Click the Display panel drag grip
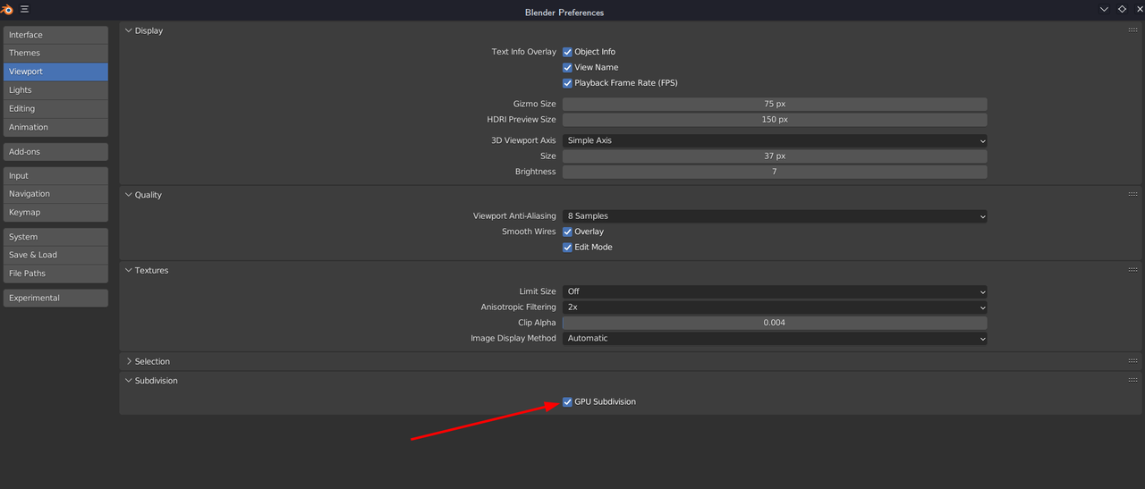The image size is (1145, 489). point(1132,30)
